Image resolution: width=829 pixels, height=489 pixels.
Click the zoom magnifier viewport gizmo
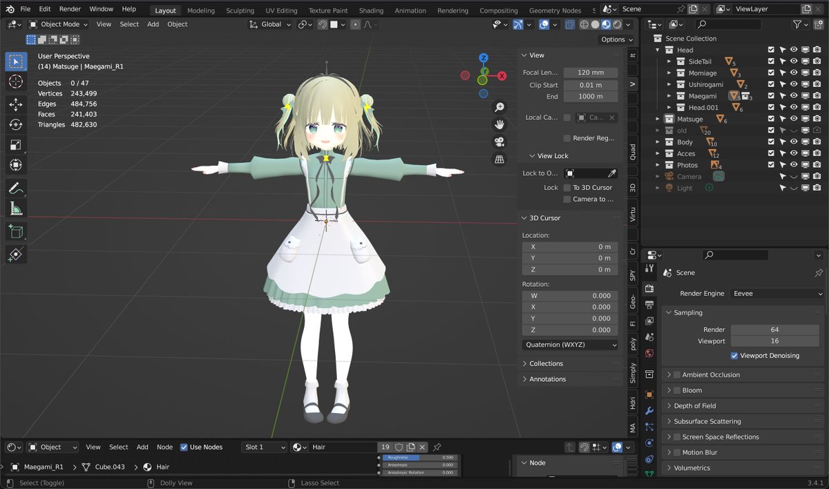pos(499,107)
